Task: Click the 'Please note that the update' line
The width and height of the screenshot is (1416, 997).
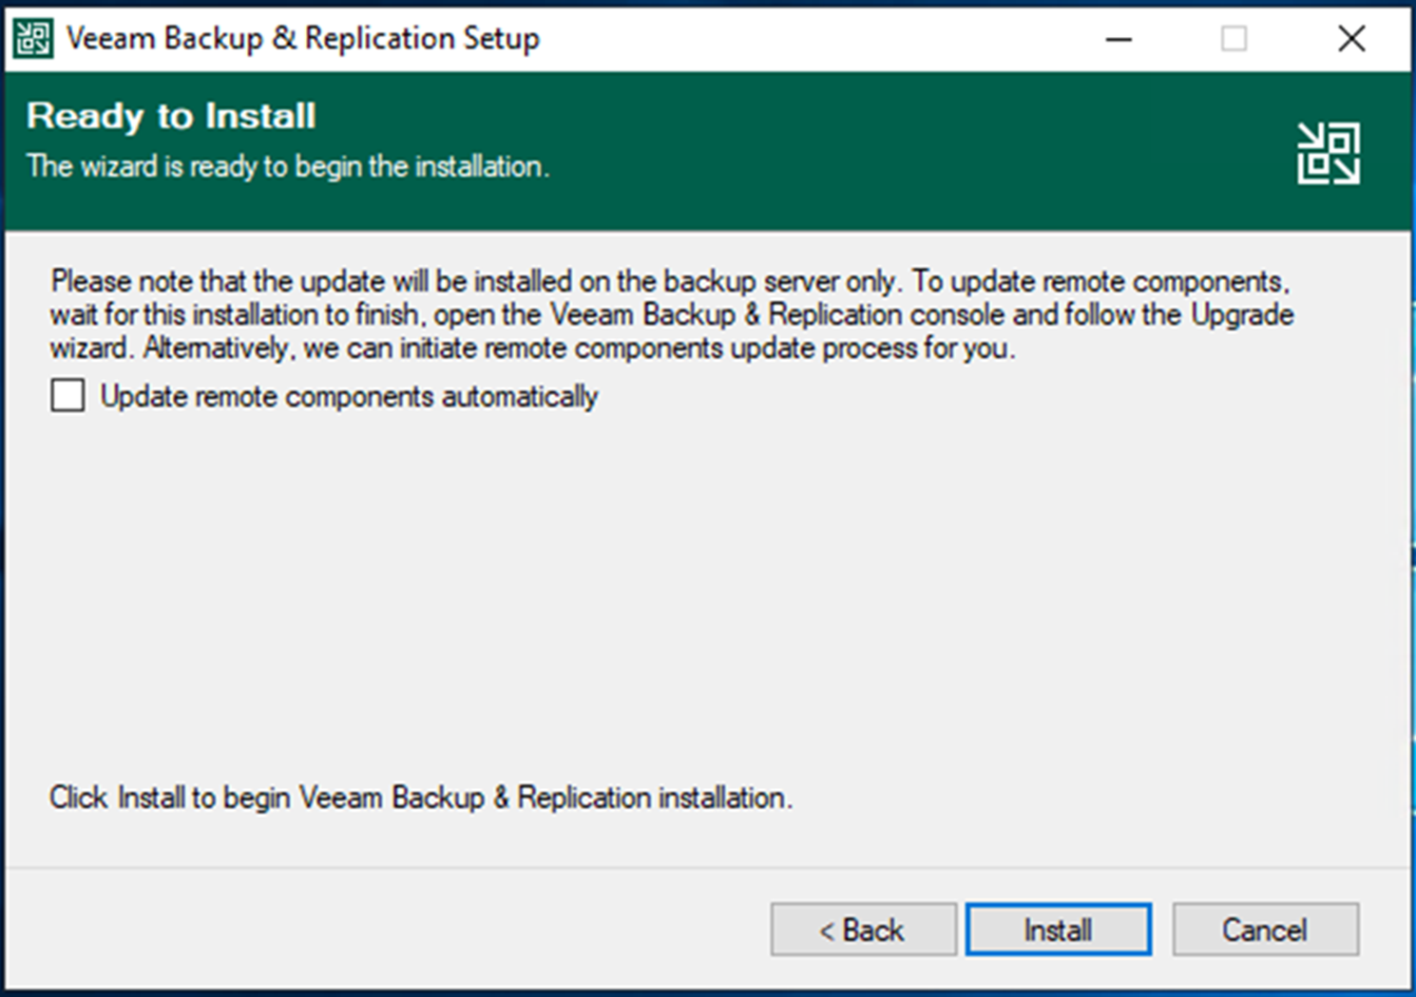Action: 670,281
